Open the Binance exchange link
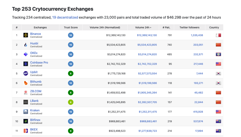 36,34
